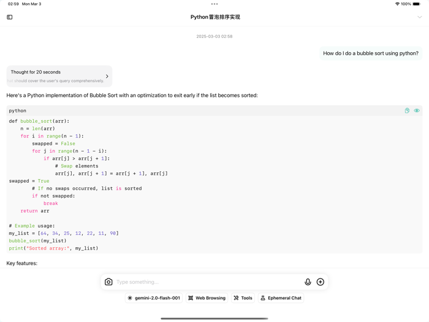
Task: Tap the 'Key features:' heading
Action: (x=22, y=263)
